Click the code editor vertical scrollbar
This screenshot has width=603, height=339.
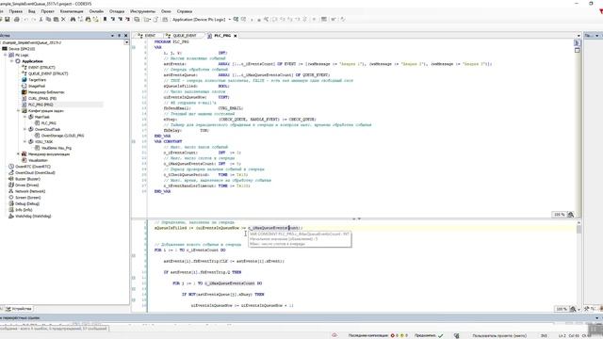pos(579,266)
